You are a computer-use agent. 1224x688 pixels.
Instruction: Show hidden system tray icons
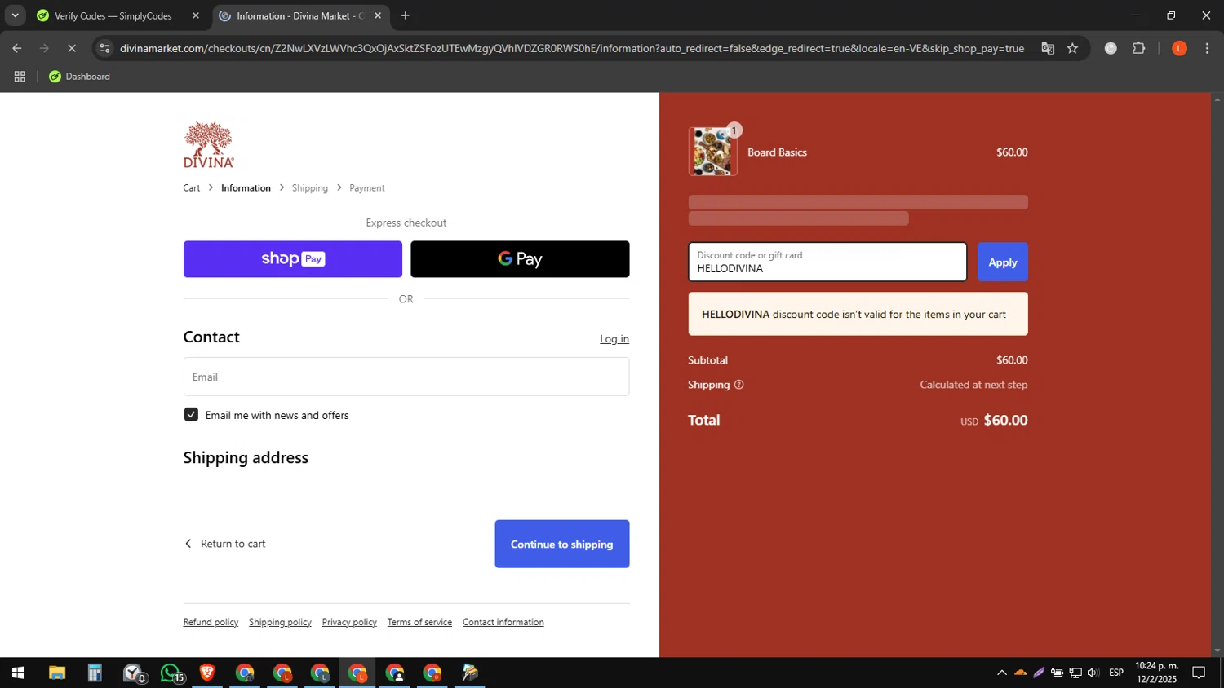click(x=1002, y=673)
